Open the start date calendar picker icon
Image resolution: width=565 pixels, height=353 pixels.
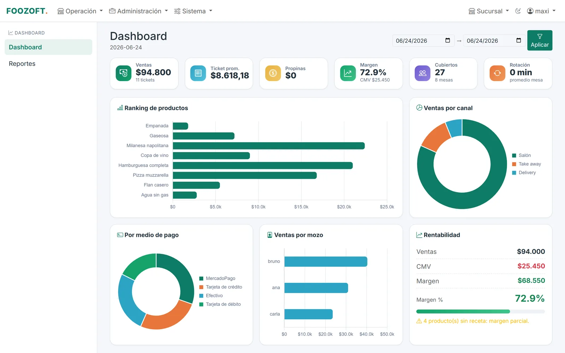click(x=448, y=41)
